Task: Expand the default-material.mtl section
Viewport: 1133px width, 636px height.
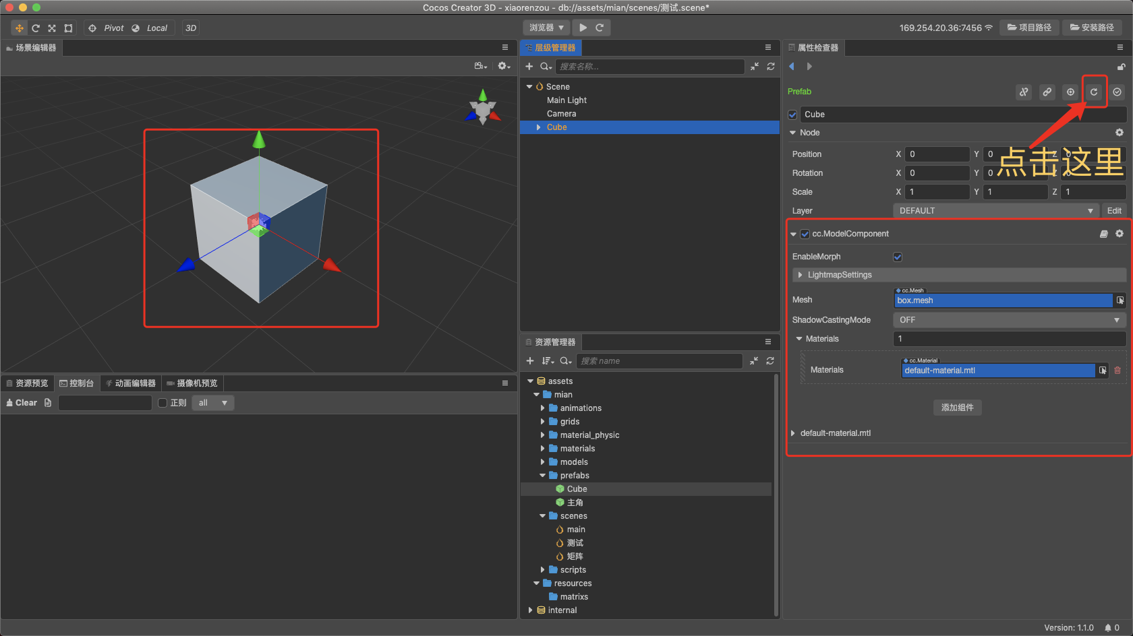Action: tap(792, 433)
